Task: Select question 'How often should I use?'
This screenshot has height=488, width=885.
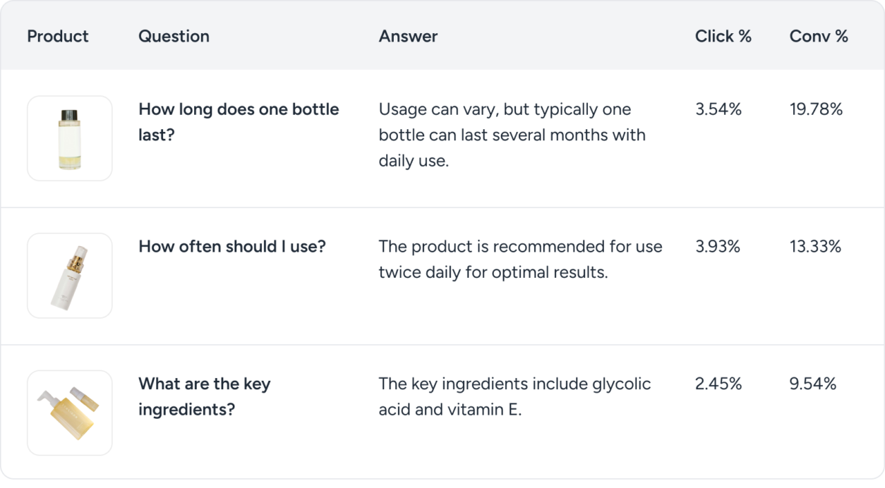Action: point(232,247)
